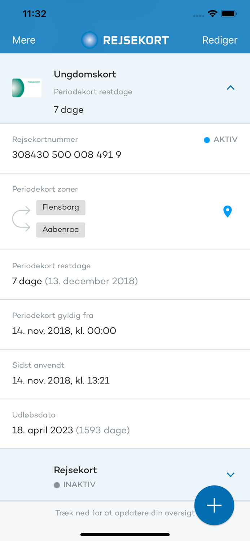Tap the plus floating action button
The height and width of the screenshot is (541, 250).
tap(214, 505)
